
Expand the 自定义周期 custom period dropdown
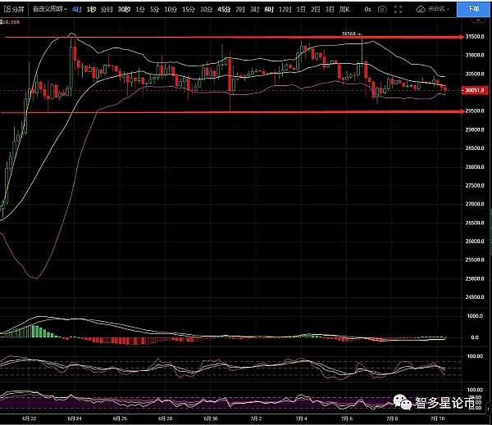click(x=48, y=9)
